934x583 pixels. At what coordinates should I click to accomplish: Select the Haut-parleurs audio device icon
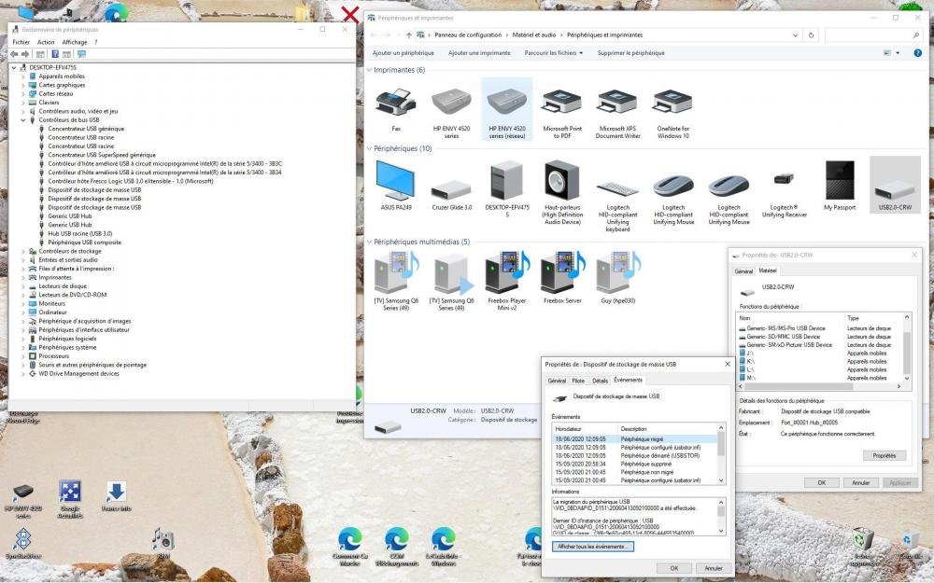562,181
